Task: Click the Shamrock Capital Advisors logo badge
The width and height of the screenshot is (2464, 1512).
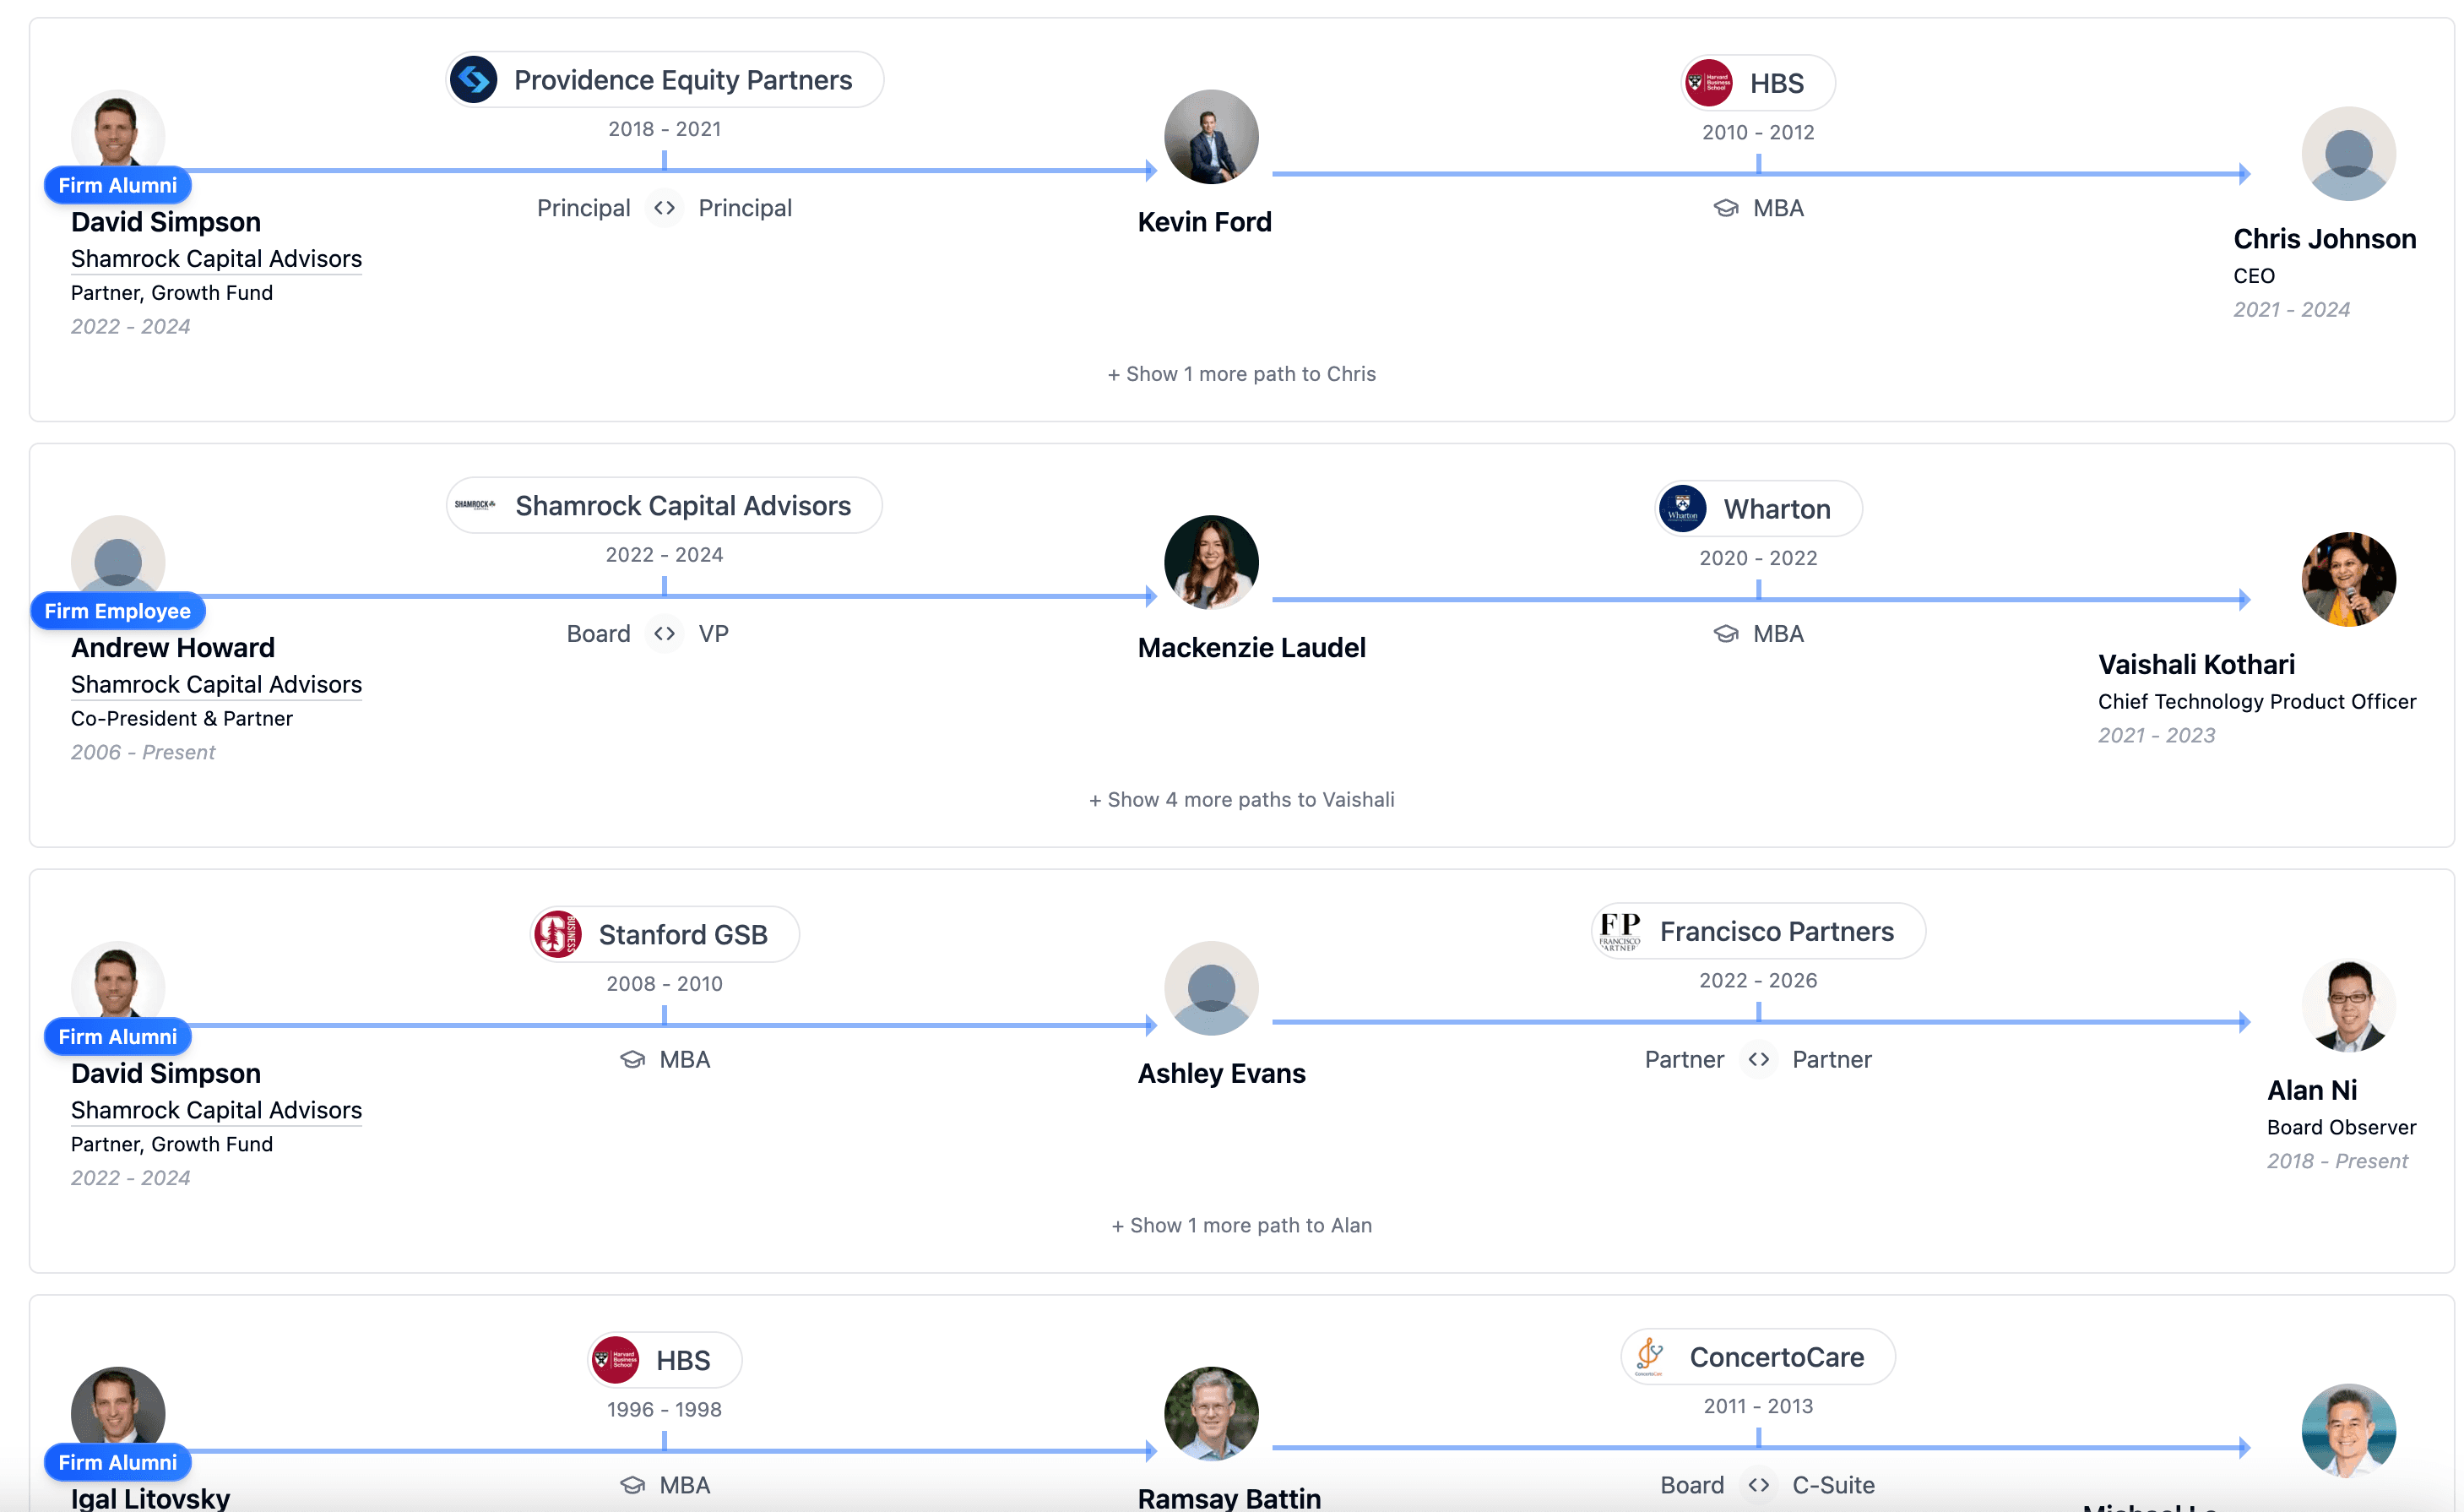Action: coord(477,505)
